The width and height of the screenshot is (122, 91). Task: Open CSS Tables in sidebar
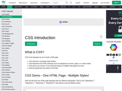click(11, 63)
